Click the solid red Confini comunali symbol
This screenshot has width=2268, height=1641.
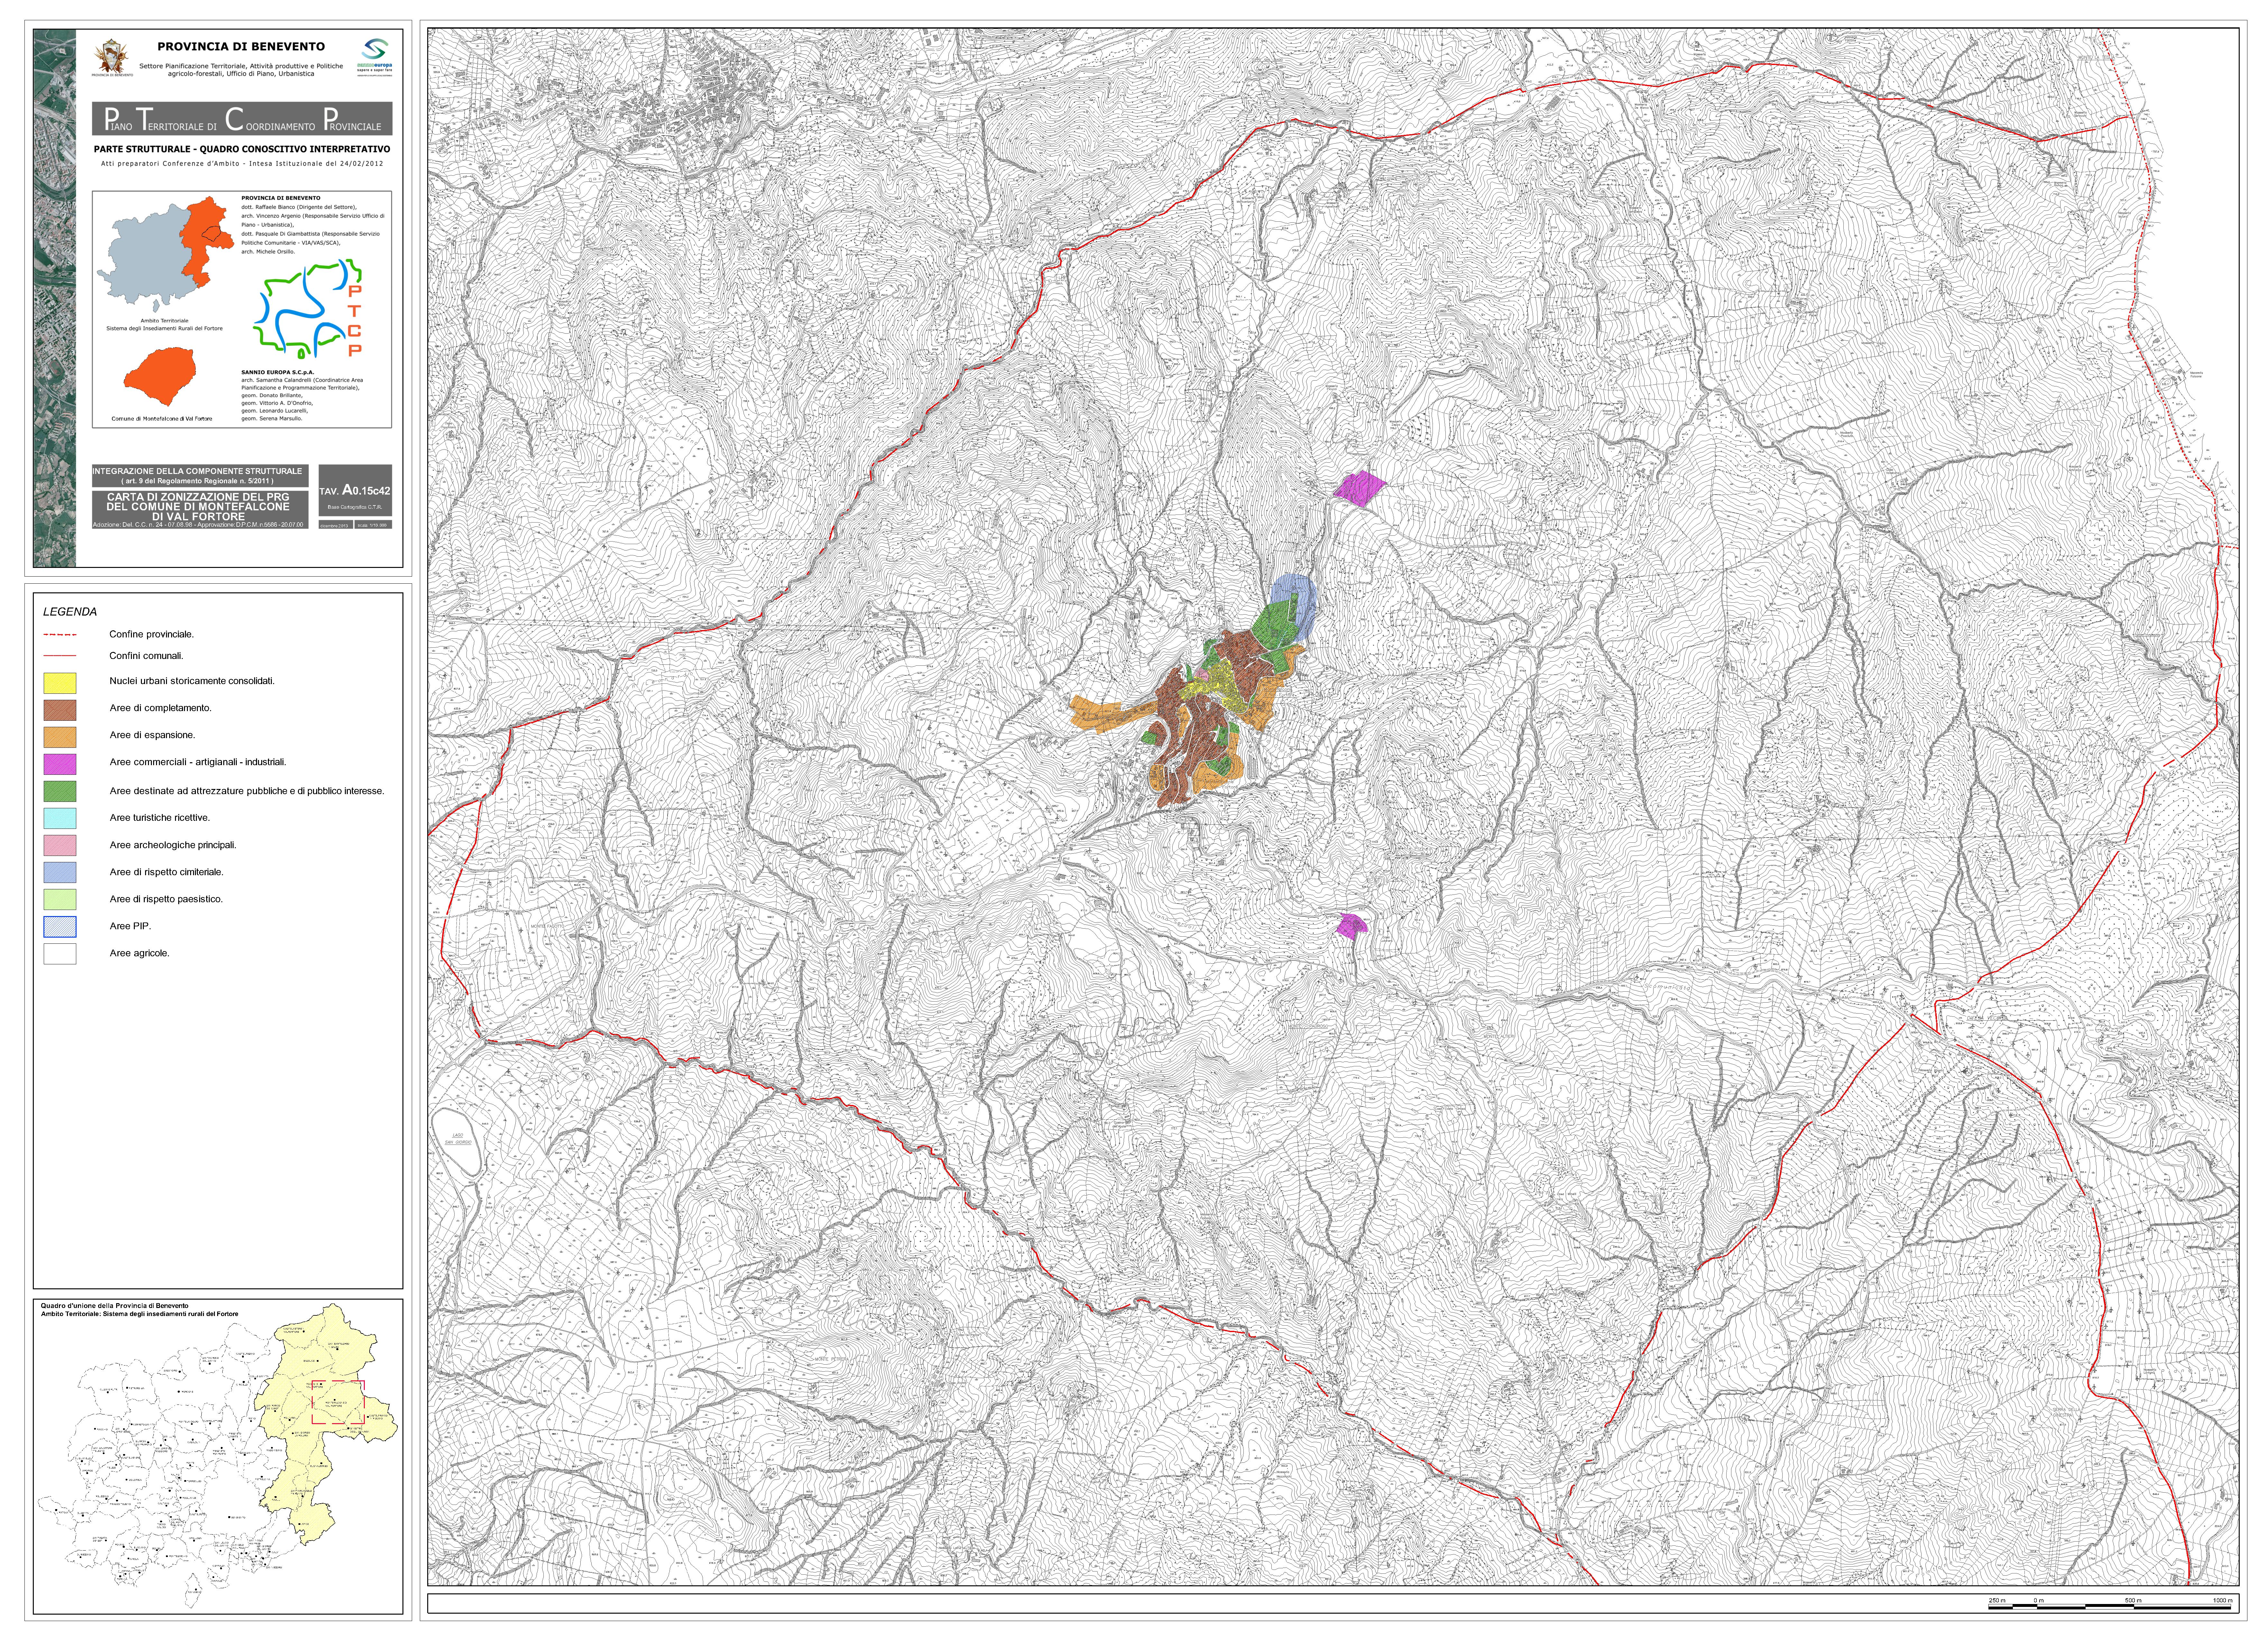pyautogui.click(x=60, y=656)
